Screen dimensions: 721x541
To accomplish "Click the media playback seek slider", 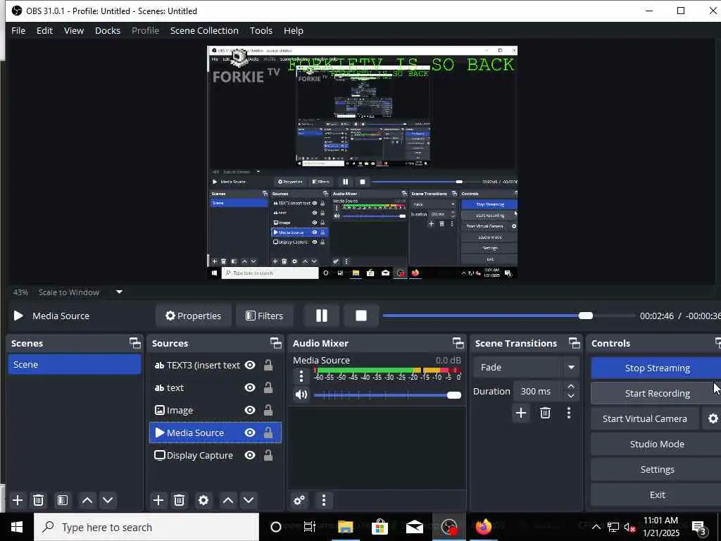I will coord(508,316).
